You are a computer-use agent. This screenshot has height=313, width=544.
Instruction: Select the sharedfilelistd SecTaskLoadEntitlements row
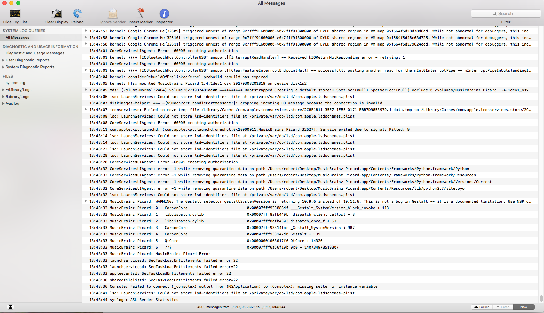click(310, 280)
